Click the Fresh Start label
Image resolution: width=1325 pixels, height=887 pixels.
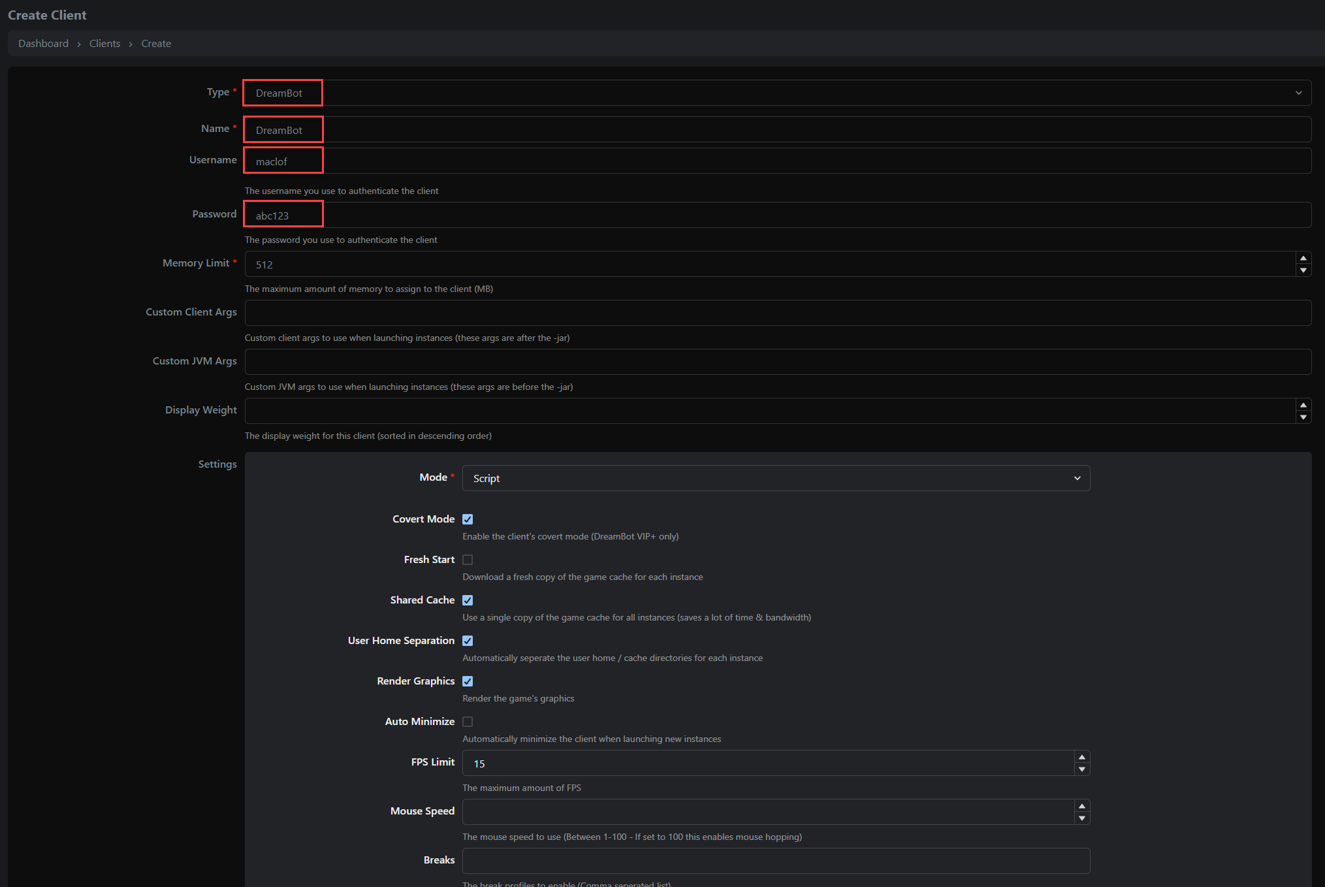[x=429, y=559]
